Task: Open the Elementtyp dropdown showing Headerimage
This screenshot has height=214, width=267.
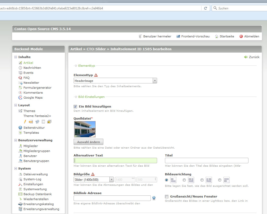Action: point(115,81)
